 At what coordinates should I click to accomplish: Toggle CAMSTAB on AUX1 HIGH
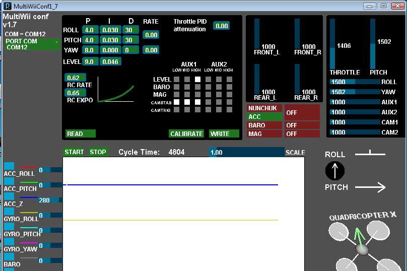pyautogui.click(x=197, y=102)
